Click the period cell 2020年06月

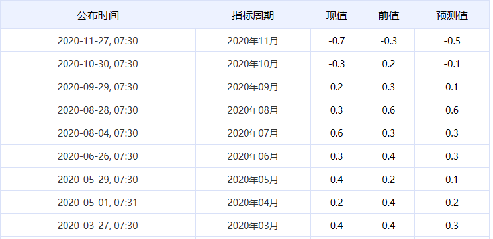tap(253, 156)
